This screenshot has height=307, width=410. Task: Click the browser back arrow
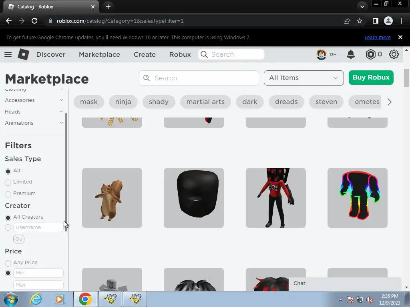point(9,21)
